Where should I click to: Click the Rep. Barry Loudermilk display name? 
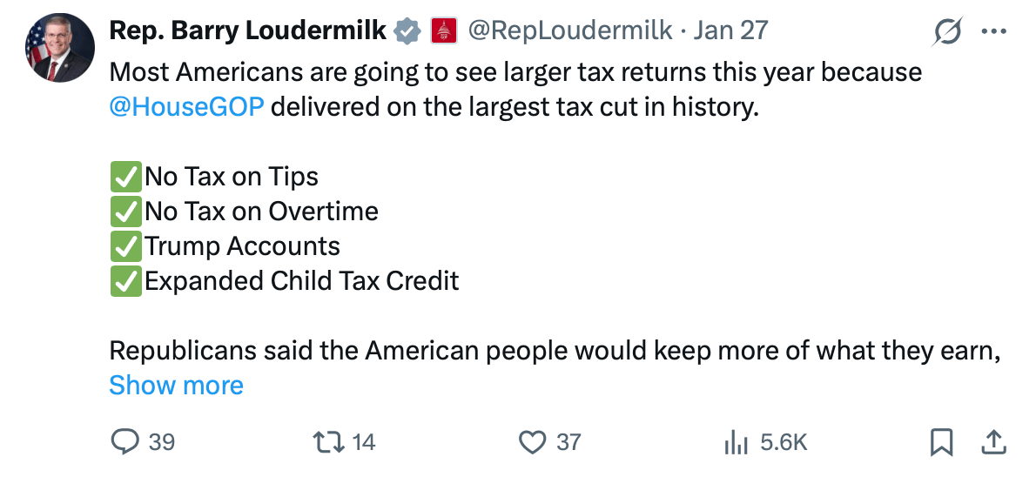point(247,30)
